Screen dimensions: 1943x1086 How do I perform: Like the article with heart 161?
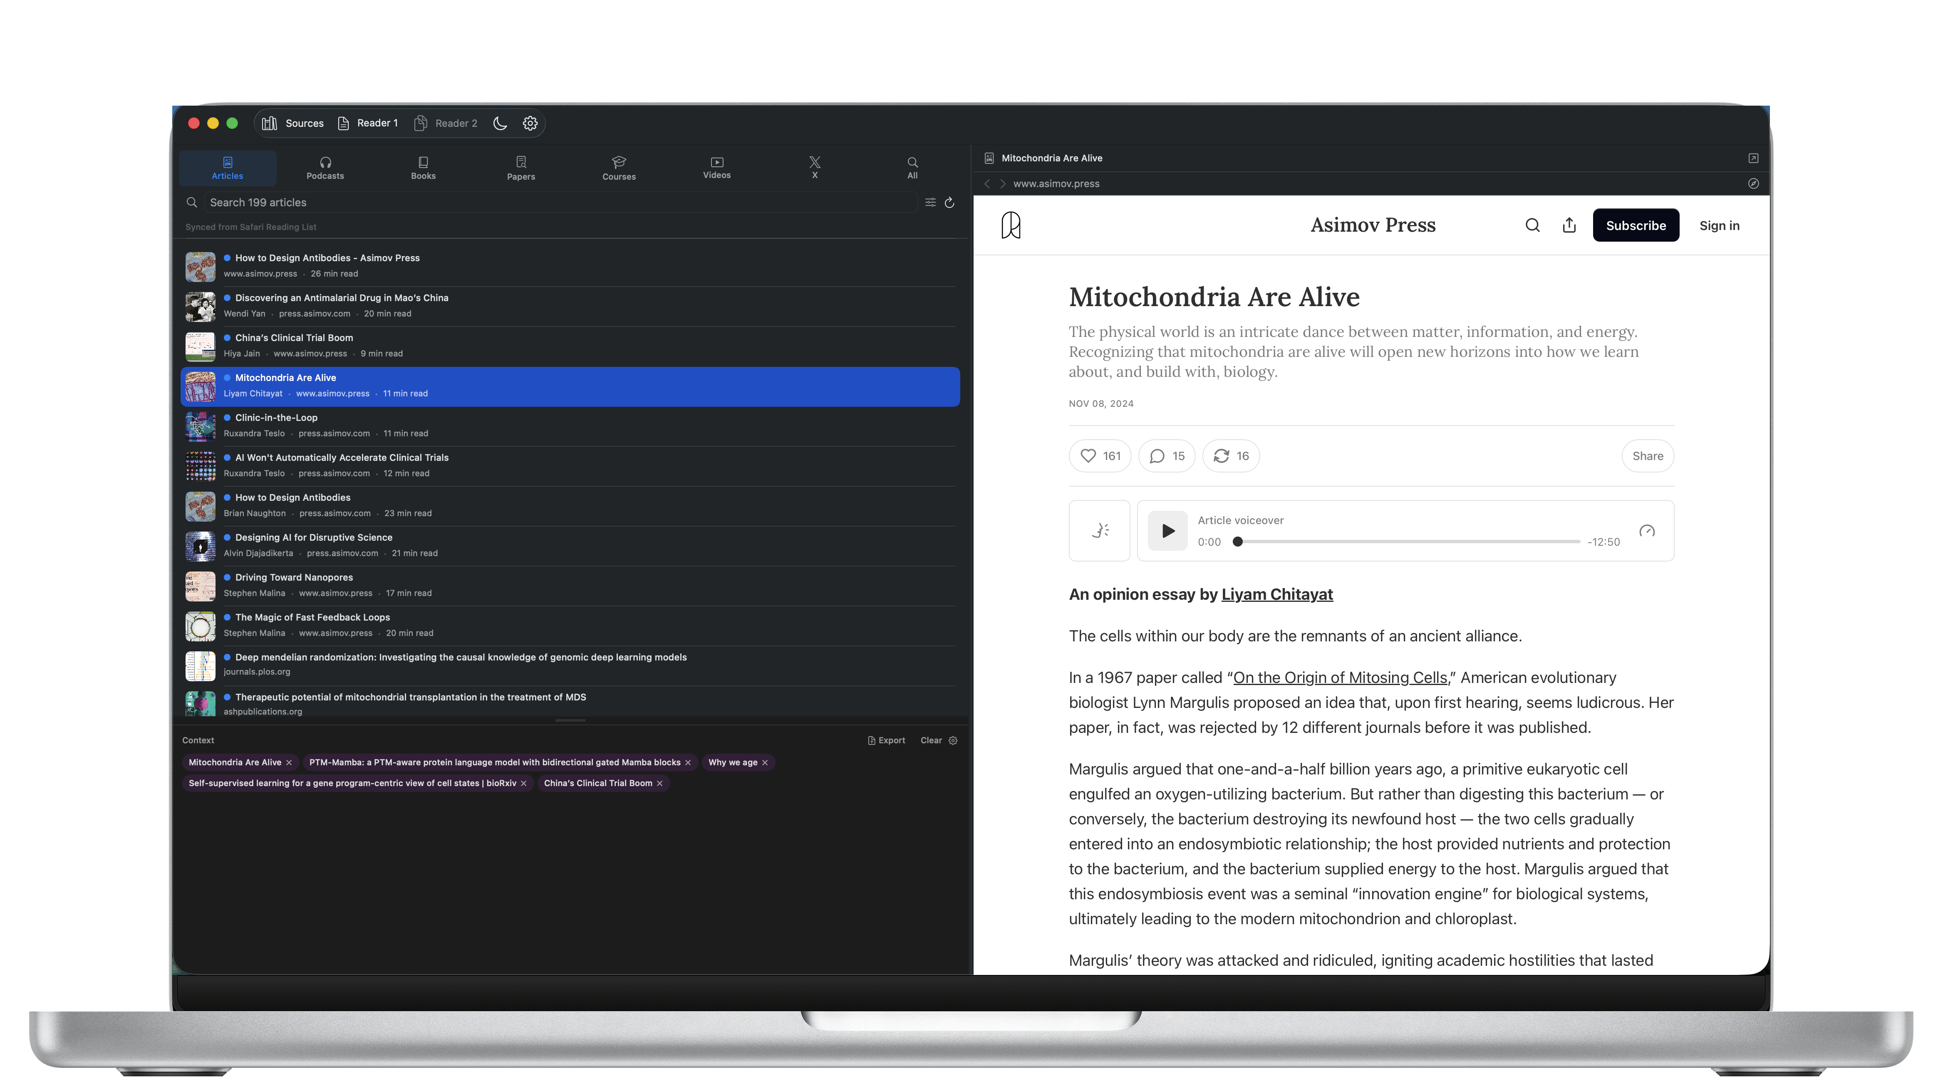point(1100,456)
